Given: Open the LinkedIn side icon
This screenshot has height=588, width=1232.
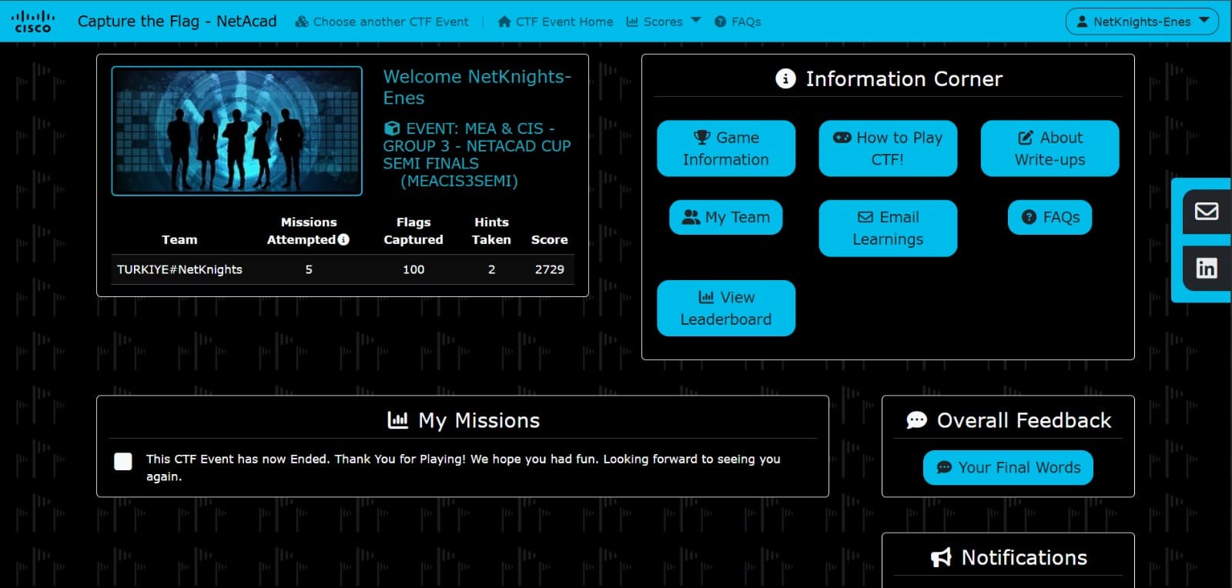Looking at the screenshot, I should (x=1206, y=268).
